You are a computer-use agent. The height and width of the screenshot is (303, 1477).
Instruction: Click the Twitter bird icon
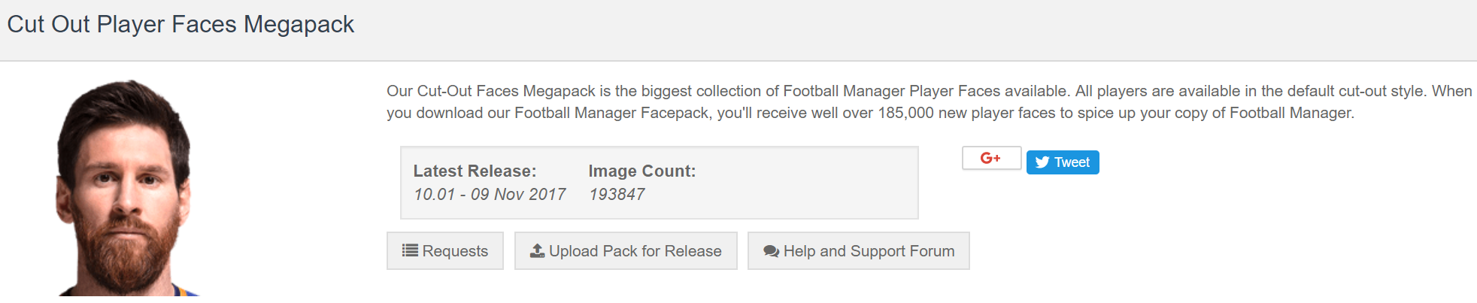(x=1042, y=162)
